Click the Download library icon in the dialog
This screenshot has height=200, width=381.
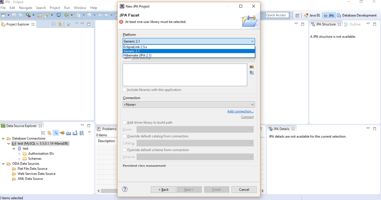[x=252, y=72]
